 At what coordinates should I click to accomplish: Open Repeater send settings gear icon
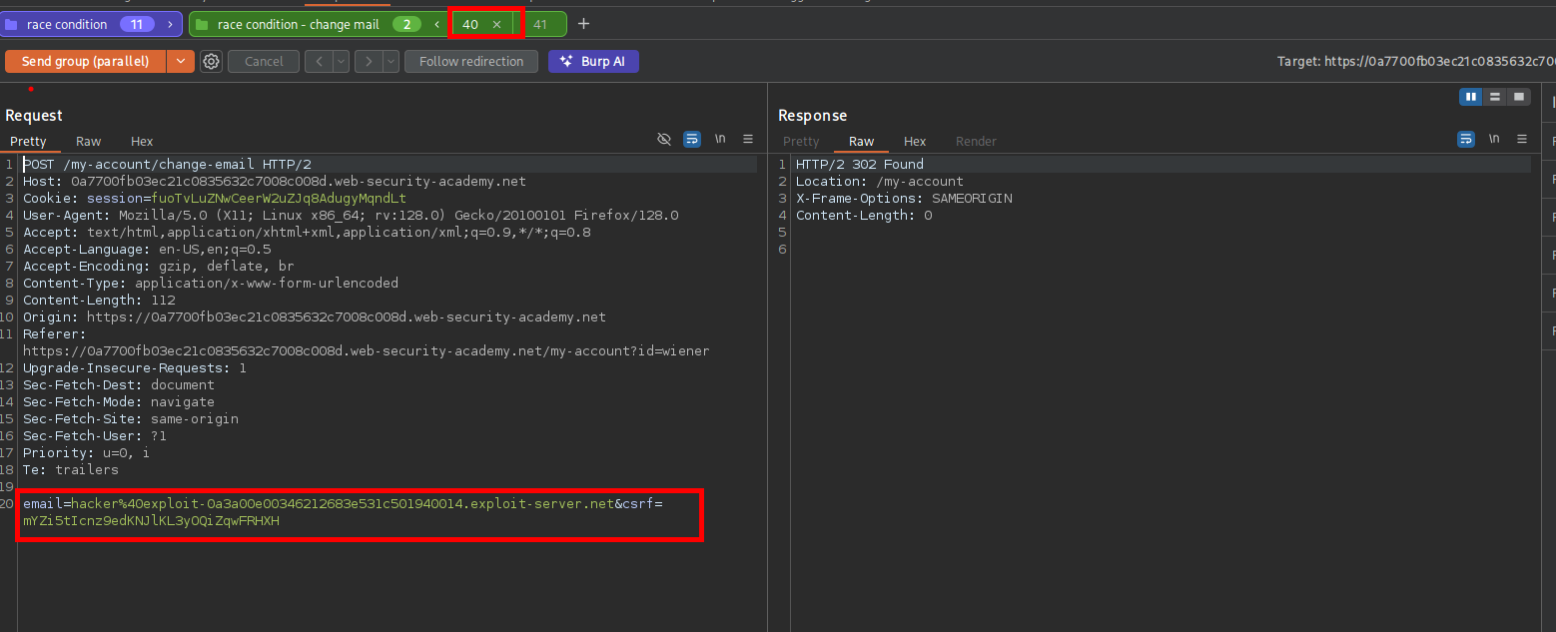pos(211,62)
